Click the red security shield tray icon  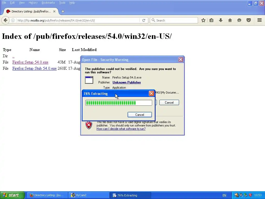(x=250, y=195)
